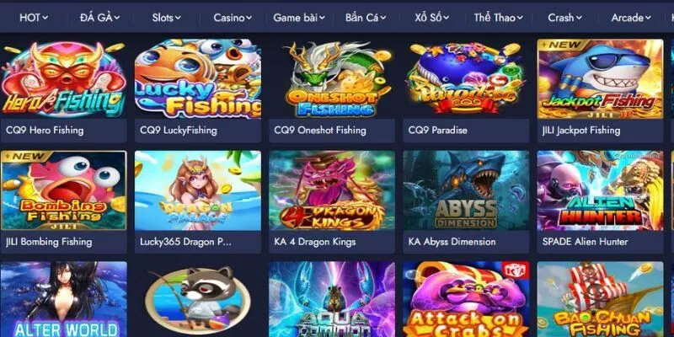
Task: Open the CQ9 Paradise whale game image
Action: 466,78
